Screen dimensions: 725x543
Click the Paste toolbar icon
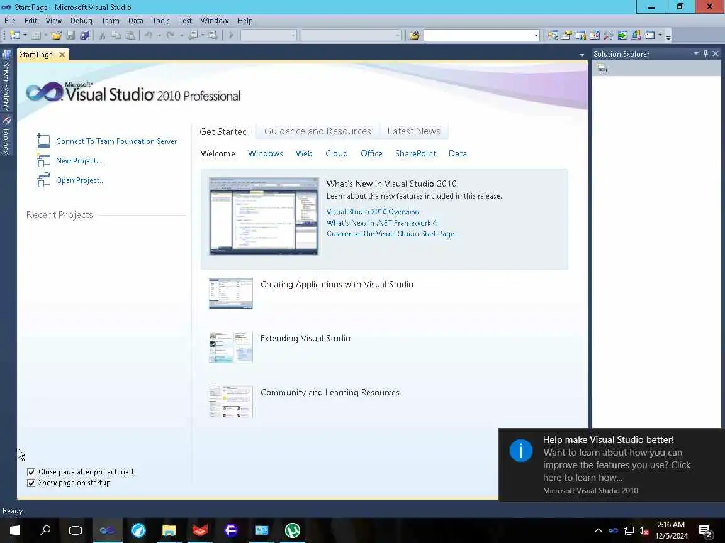pos(130,35)
